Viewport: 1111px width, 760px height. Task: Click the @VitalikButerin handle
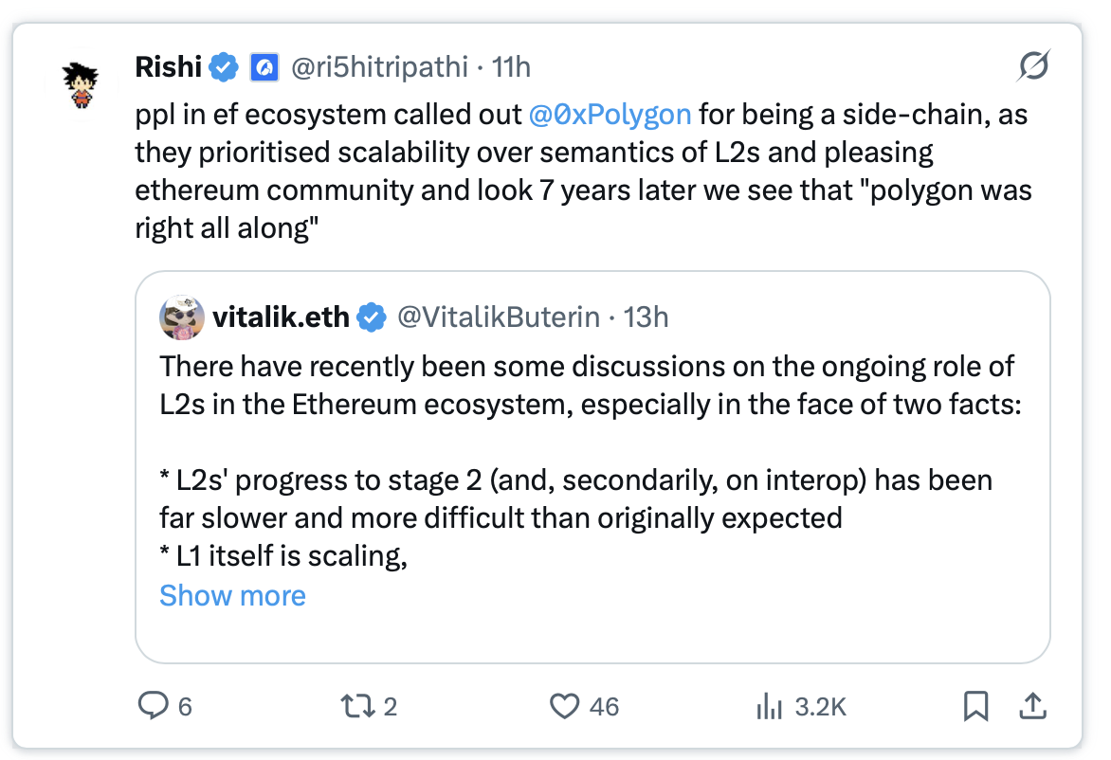[498, 317]
